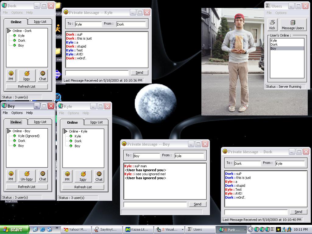Collapse the Online - Boy tree node
The width and height of the screenshot is (312, 234).
9,131
